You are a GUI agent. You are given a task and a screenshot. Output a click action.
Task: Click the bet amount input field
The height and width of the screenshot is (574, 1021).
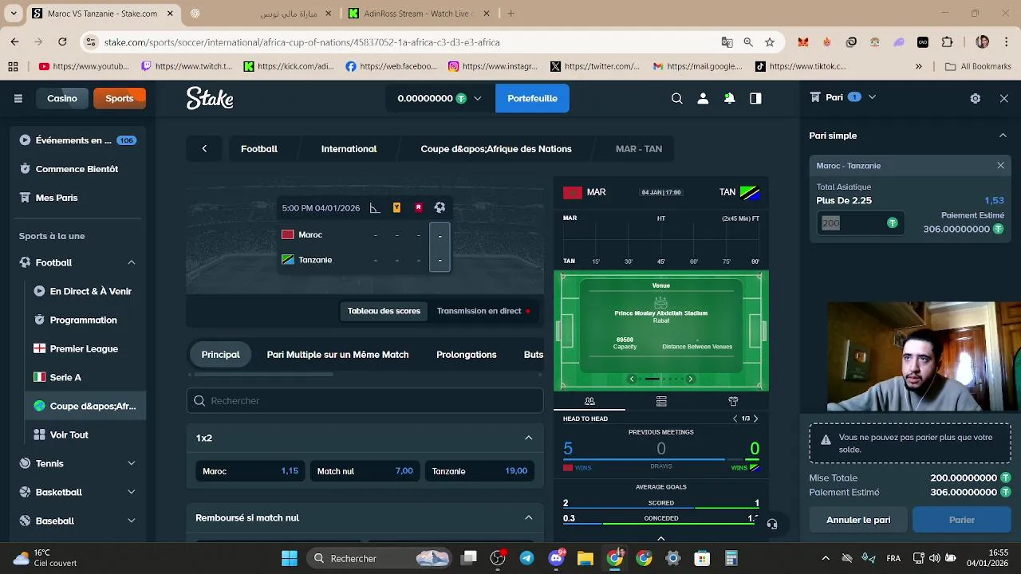[861, 223]
